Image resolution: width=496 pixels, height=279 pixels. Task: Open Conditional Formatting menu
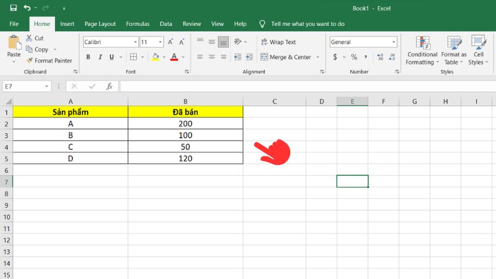(x=422, y=50)
